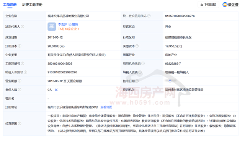Open the 历史工商注册 tab

[x=32, y=5]
